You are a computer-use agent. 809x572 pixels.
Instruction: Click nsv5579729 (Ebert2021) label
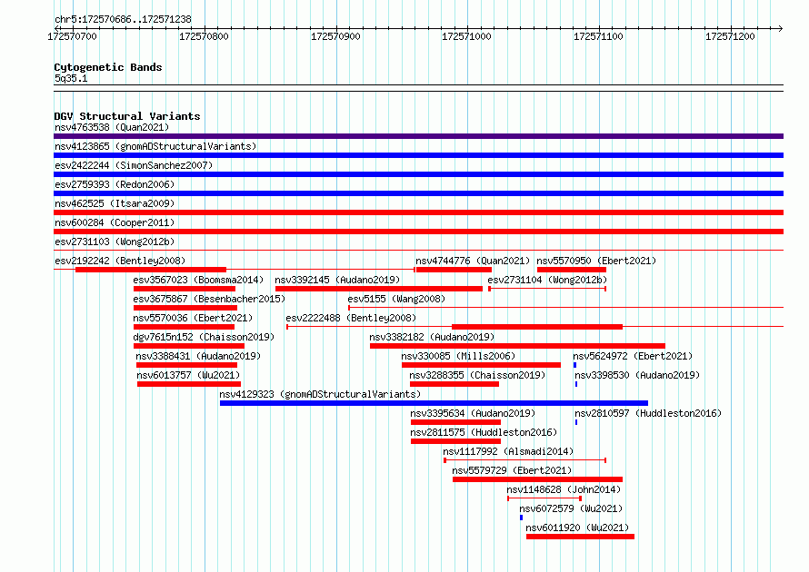(x=512, y=470)
